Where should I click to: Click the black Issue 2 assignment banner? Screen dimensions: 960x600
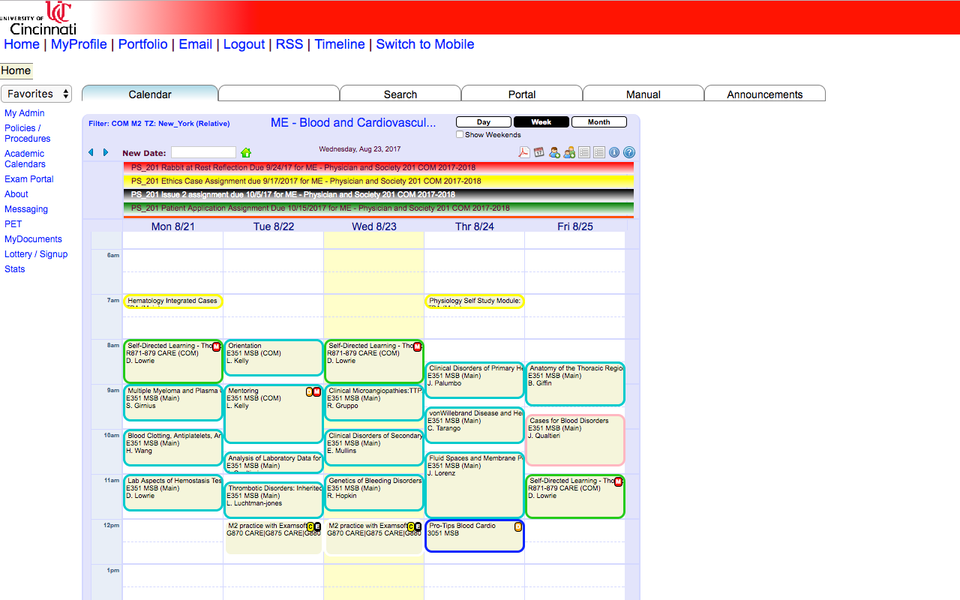coord(379,195)
